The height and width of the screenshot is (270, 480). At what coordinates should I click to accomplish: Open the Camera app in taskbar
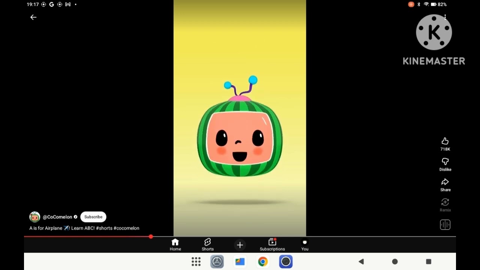[286, 262]
